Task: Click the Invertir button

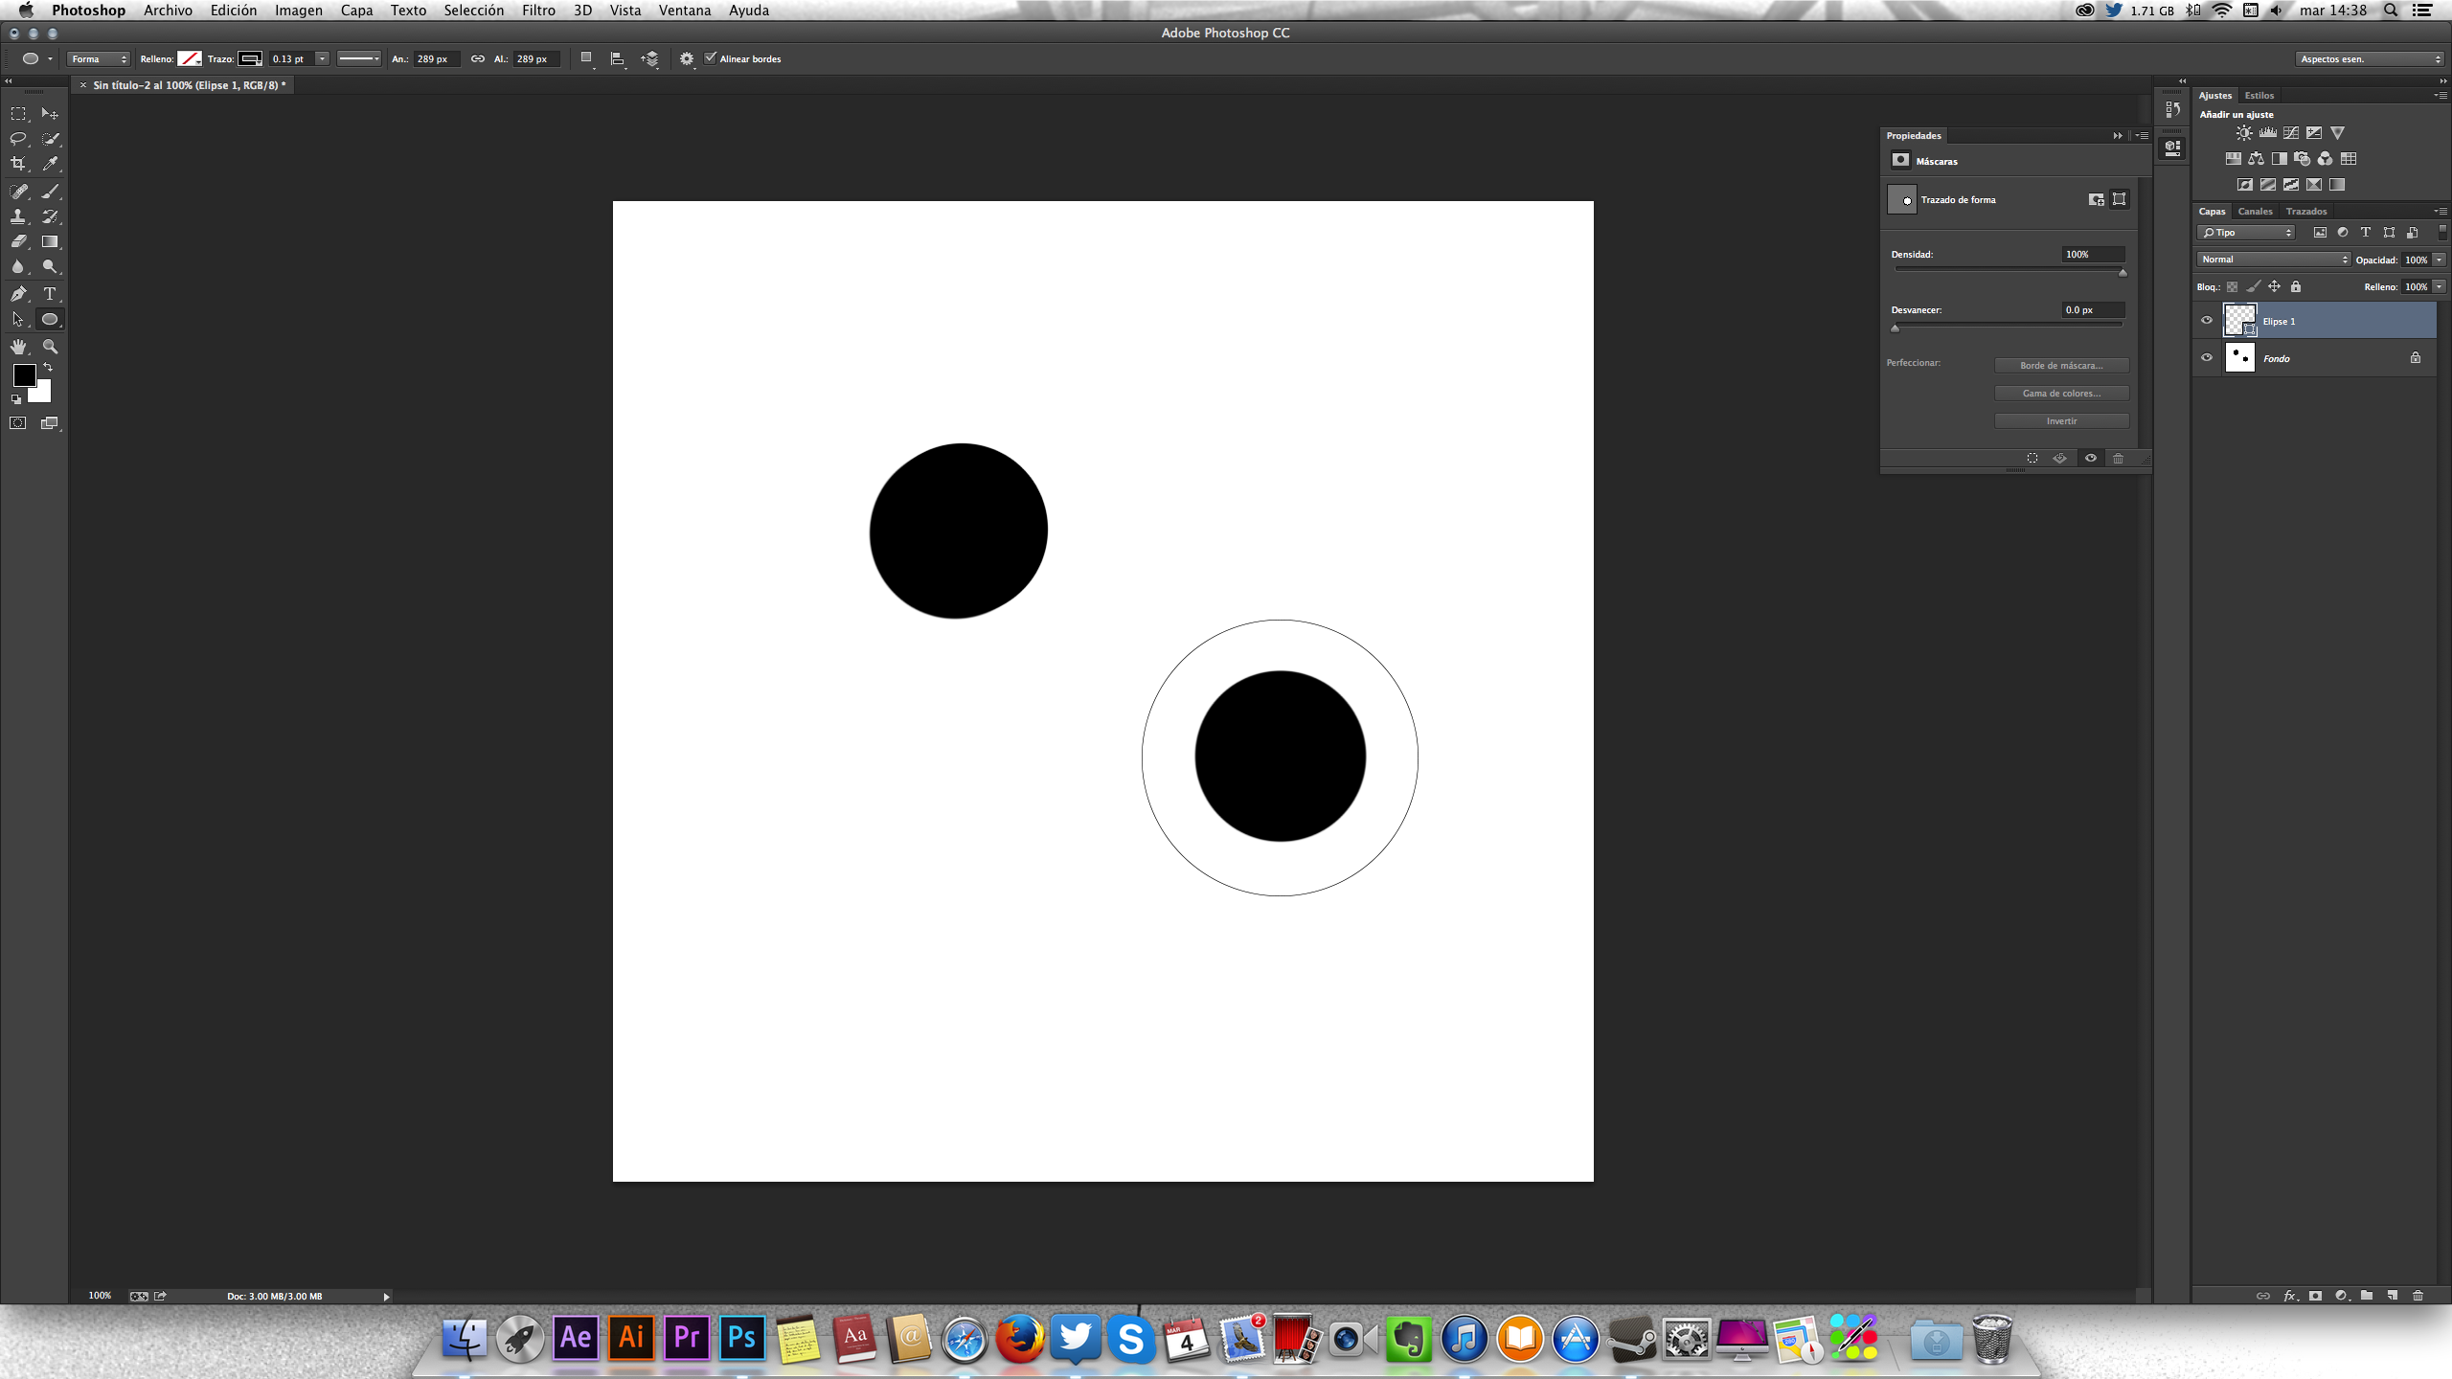Action: pos(2061,421)
